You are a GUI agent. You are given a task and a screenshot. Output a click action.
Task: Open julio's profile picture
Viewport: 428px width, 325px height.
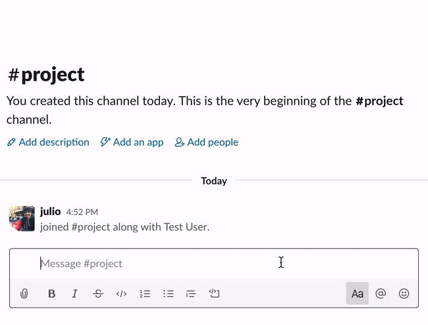tap(22, 218)
